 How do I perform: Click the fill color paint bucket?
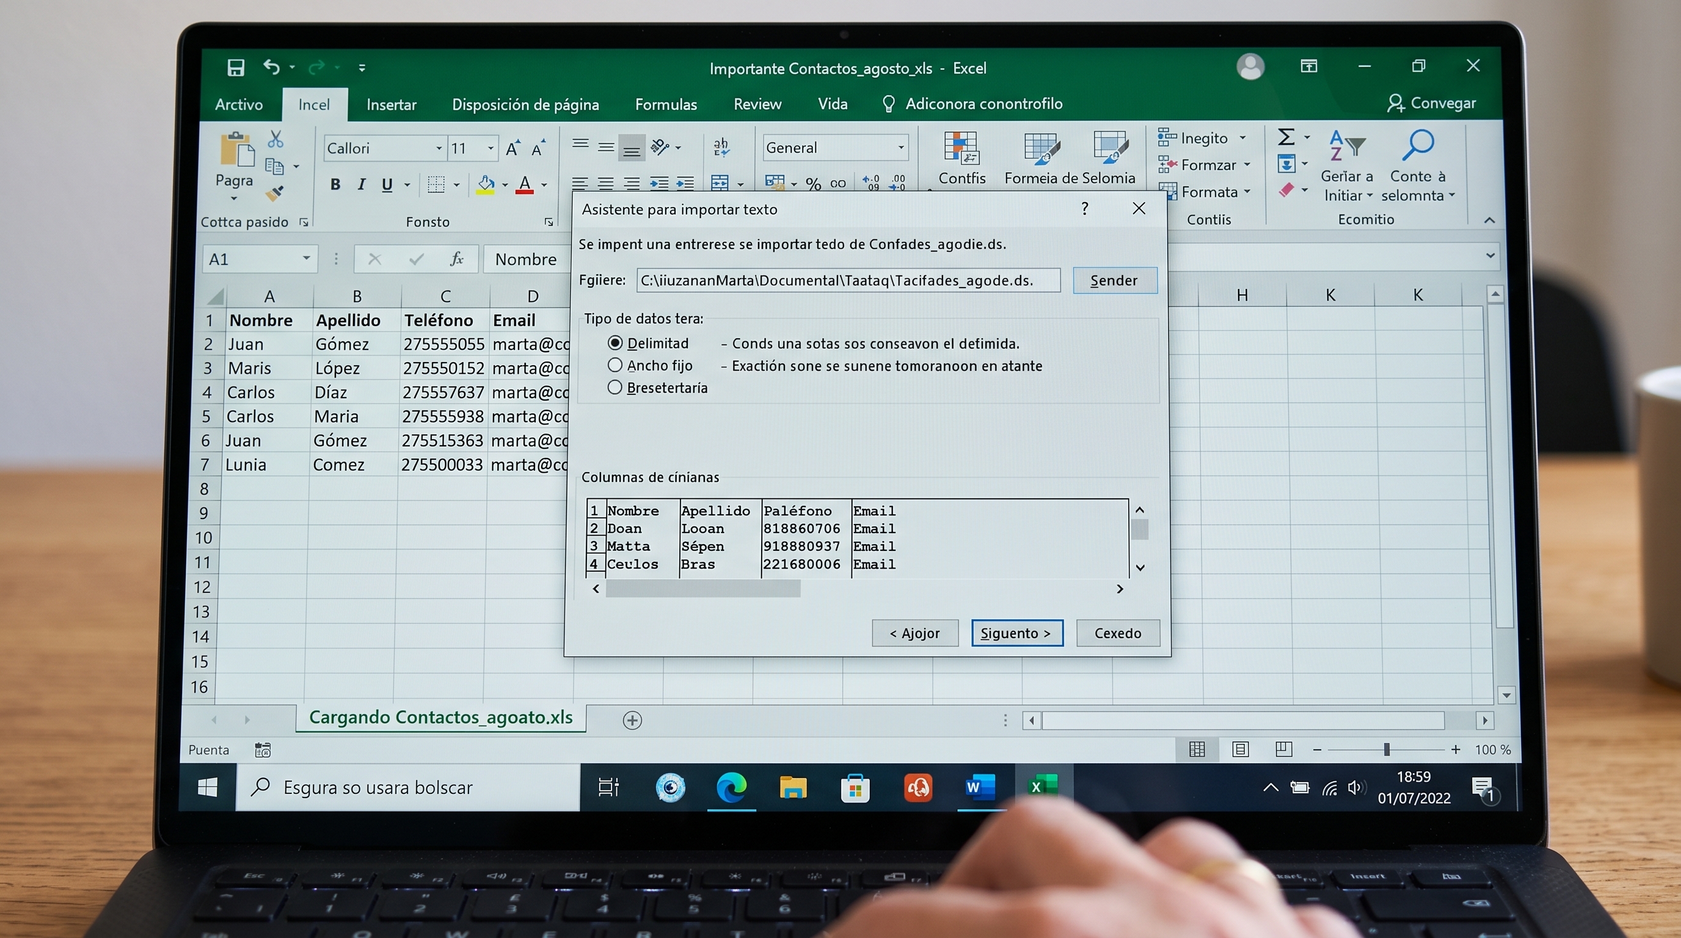(x=486, y=184)
